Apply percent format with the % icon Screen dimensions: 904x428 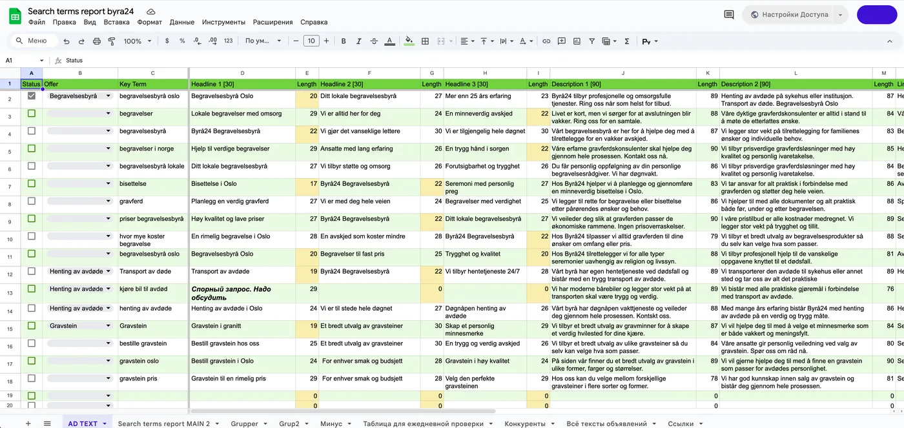[182, 41]
